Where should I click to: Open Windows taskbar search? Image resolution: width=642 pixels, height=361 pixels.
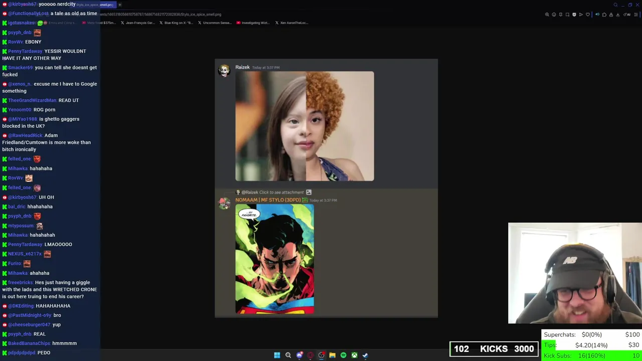pyautogui.click(x=288, y=355)
